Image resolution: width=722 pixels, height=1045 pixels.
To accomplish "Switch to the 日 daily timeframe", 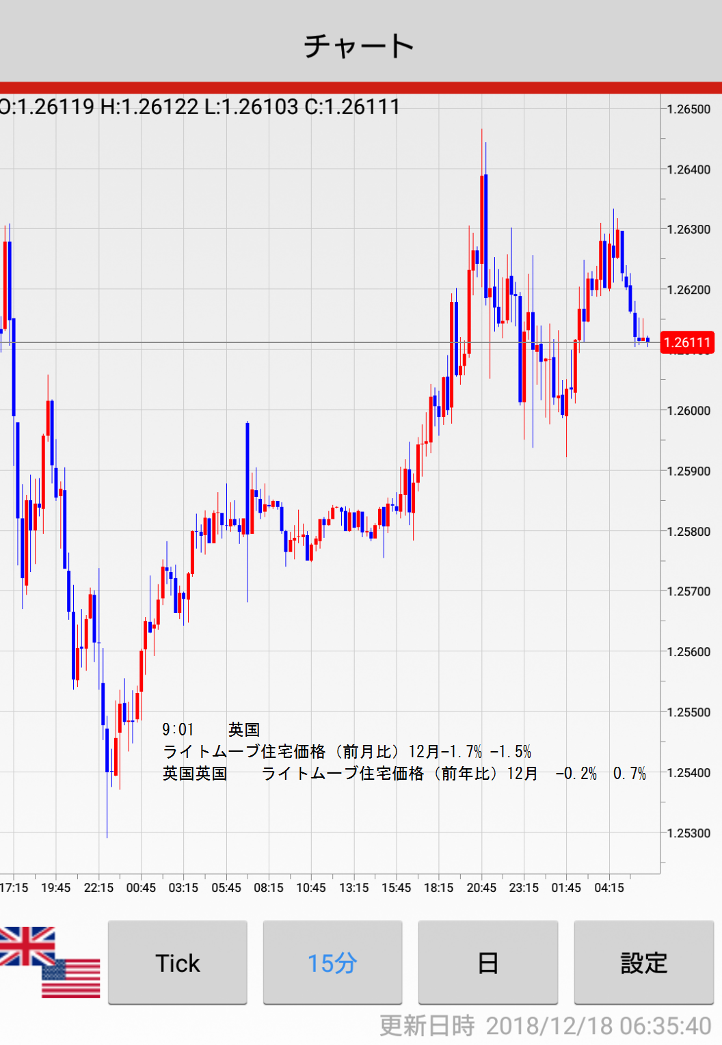I will (487, 962).
